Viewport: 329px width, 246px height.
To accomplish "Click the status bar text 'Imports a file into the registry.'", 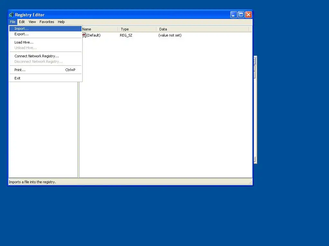I will tap(32, 182).
